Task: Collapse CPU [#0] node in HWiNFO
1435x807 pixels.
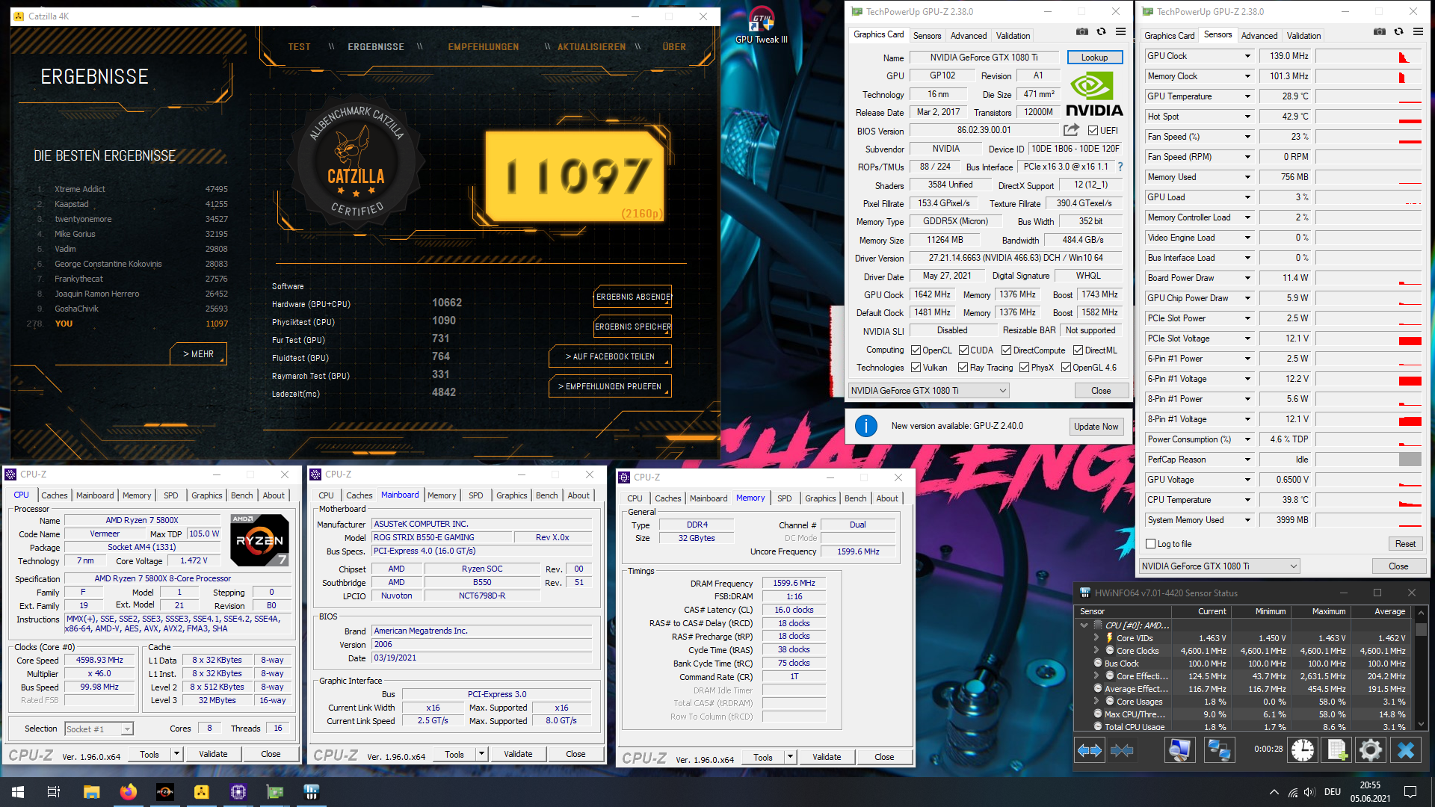Action: 1084,625
